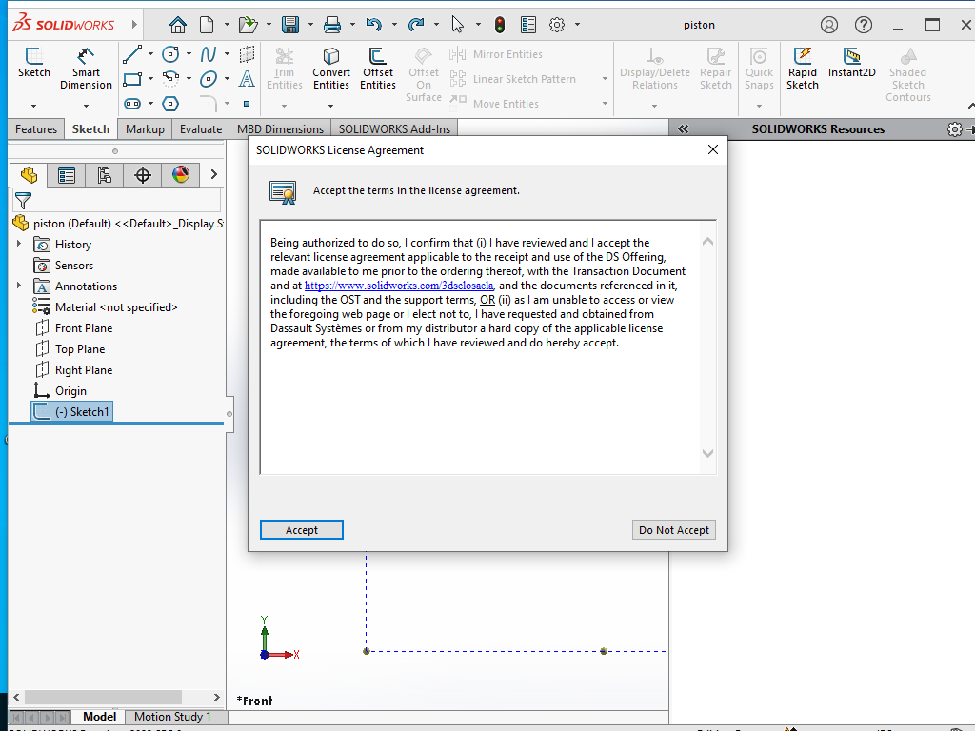This screenshot has width=975, height=731.
Task: Click the Redo arrow icon
Action: point(416,25)
